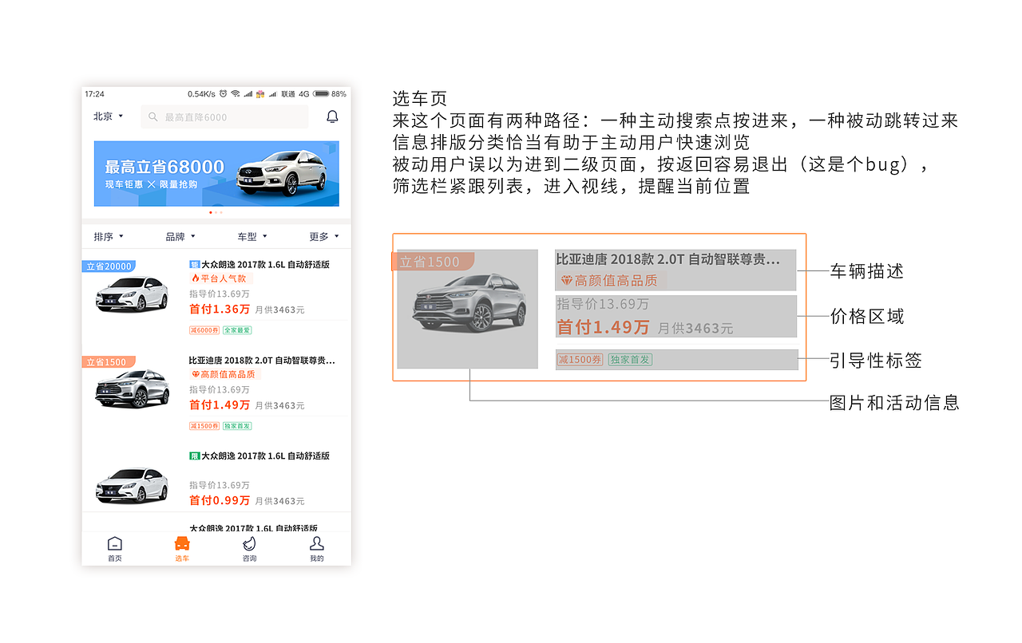This screenshot has width=1022, height=643.
Task: Tap the 立省1500 badge in phone list
Action: coord(108,362)
